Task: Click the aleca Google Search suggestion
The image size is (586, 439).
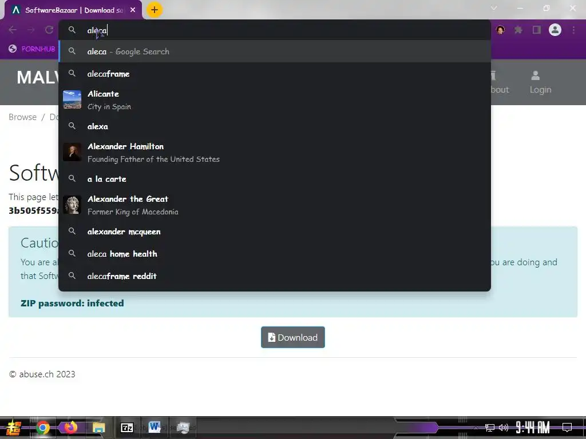Action: coord(275,51)
